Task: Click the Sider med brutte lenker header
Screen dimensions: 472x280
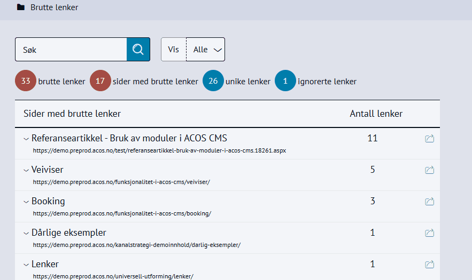Action: [x=72, y=114]
